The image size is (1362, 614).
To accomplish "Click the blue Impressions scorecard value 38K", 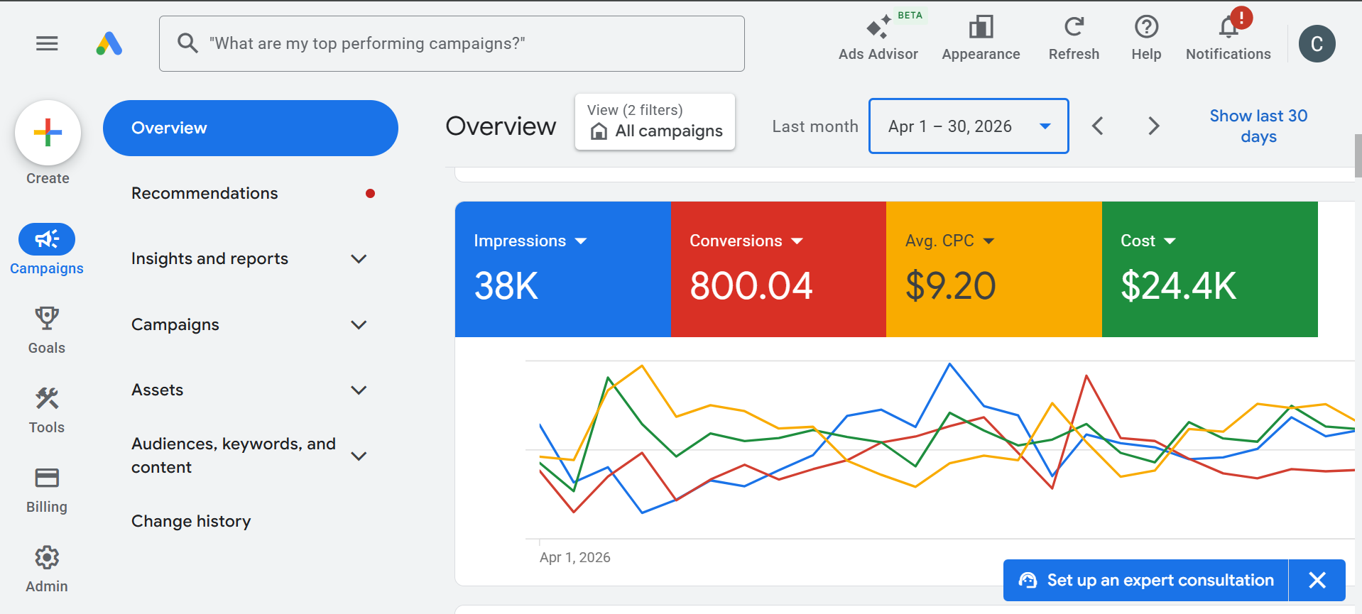I will [x=506, y=286].
